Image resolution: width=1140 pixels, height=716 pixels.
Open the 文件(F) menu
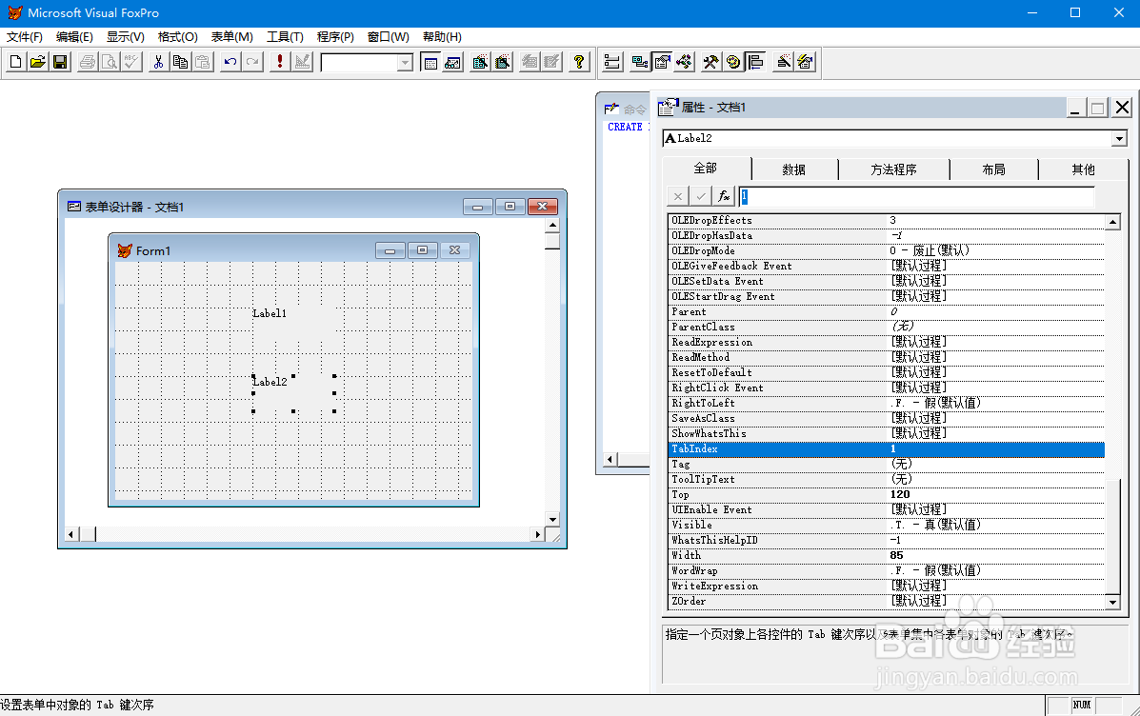coord(25,37)
